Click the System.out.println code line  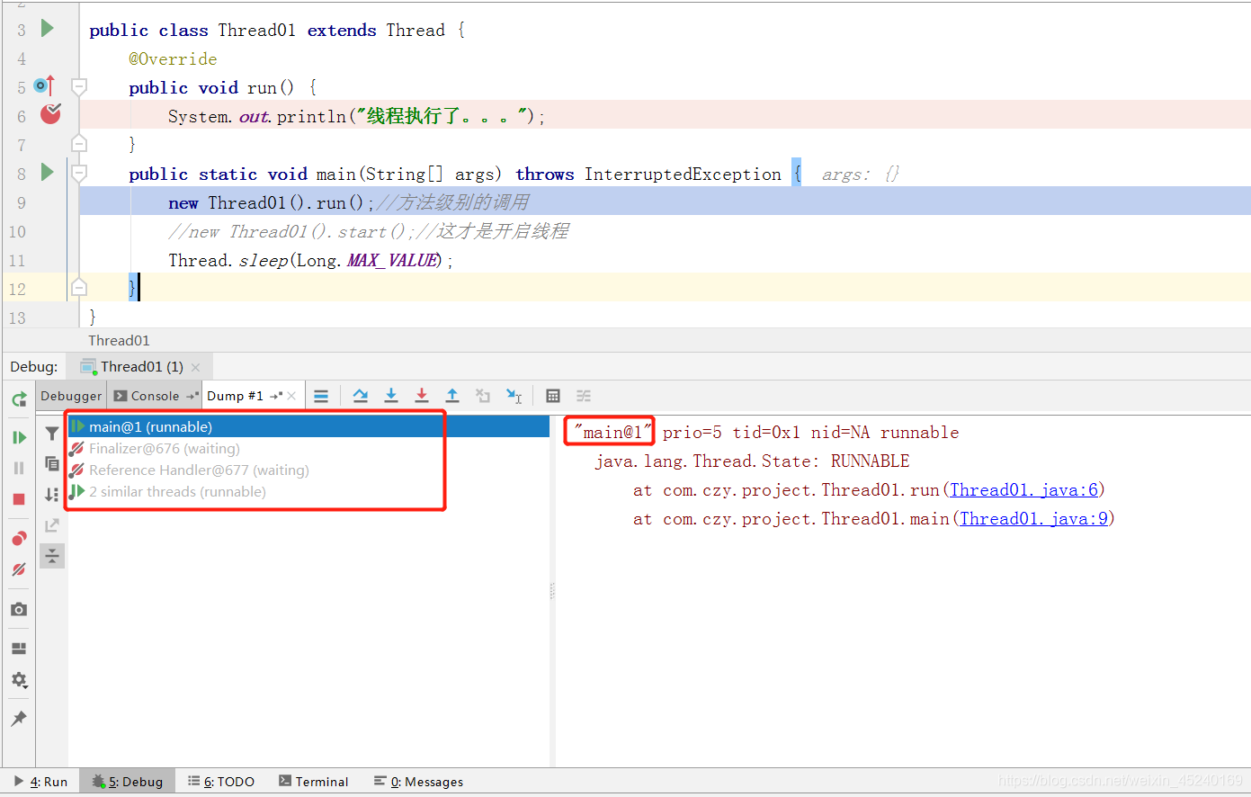[357, 116]
